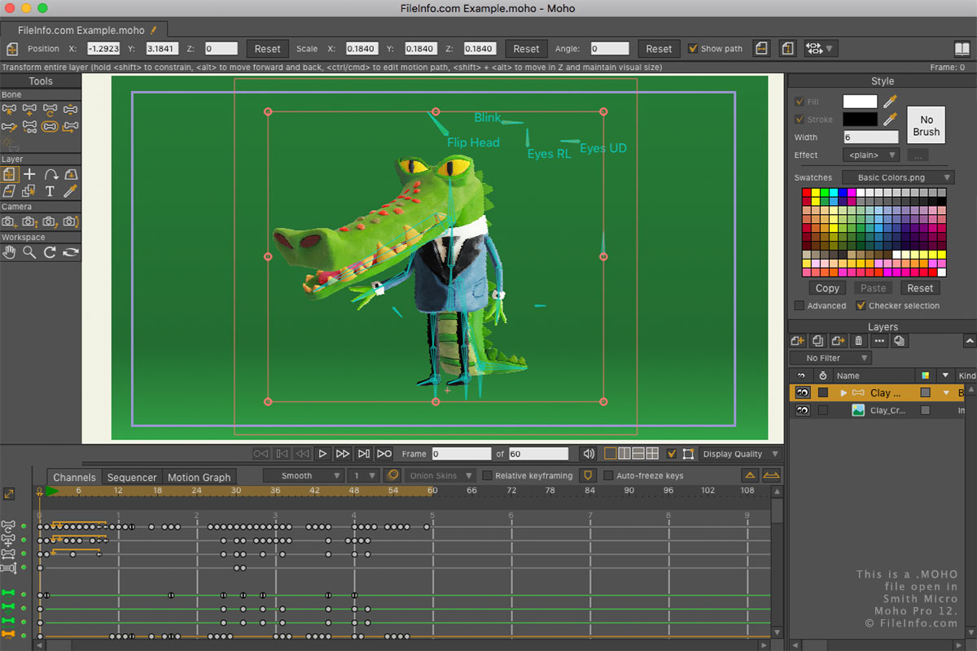Pick the Zoom Workspace magnifier tool
The image size is (977, 651).
pyautogui.click(x=29, y=252)
